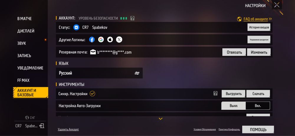This screenshot has height=136, width=295.
Task: Open sync settings help question mark
Action: click(x=215, y=94)
